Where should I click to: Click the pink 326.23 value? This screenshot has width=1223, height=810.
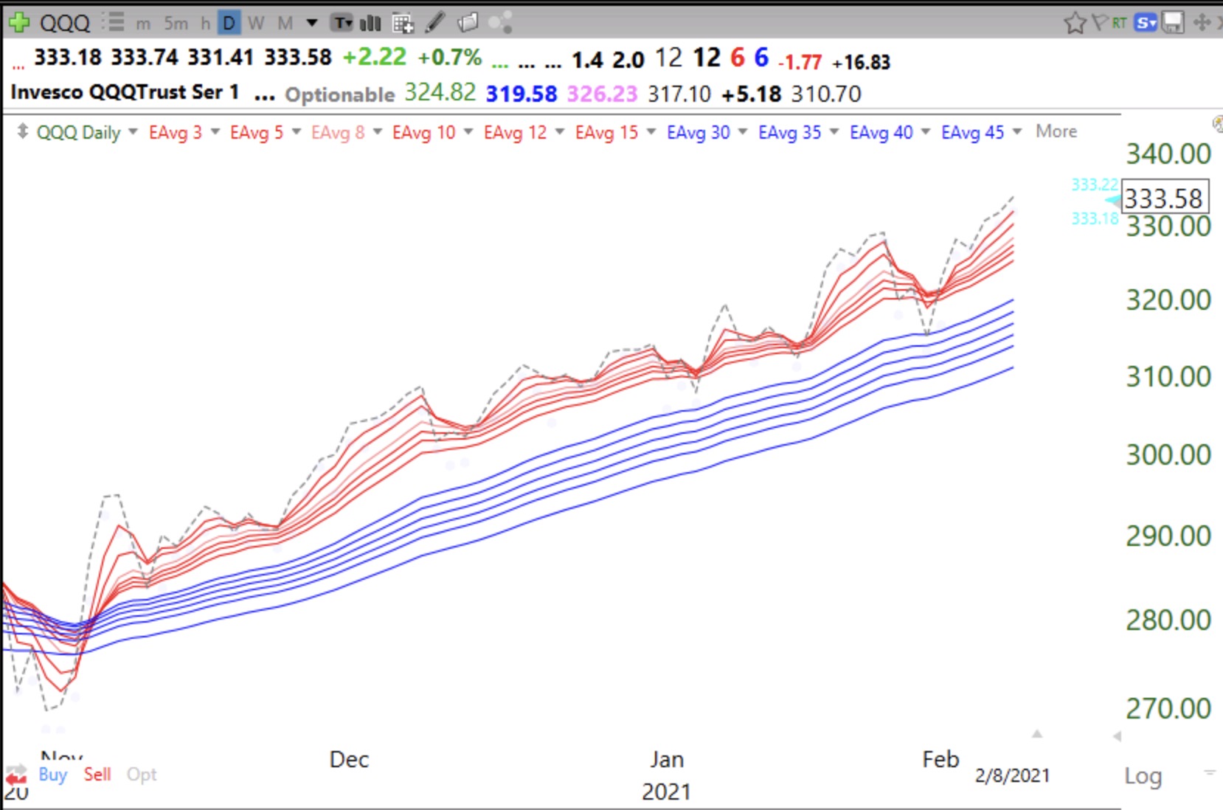click(602, 94)
